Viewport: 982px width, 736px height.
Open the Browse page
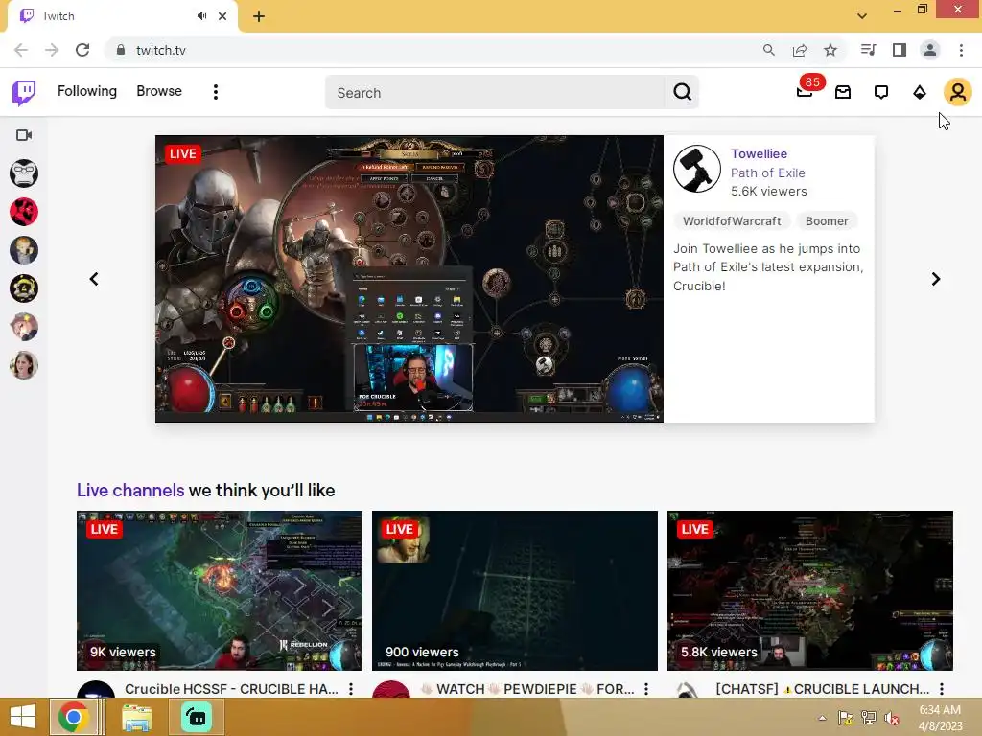159,91
